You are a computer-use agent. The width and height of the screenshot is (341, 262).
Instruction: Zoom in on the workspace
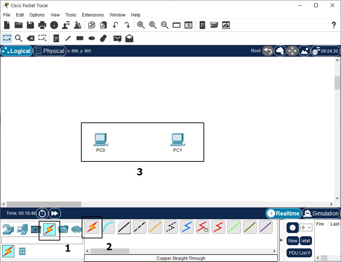point(141,25)
